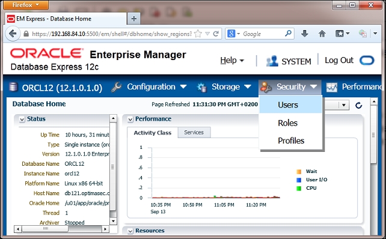Open the bookmarks menu star icon
Viewport: 386px width, 239px height.
coord(342,34)
